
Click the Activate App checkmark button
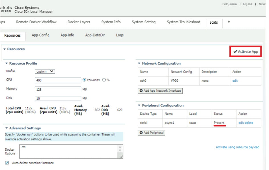pyautogui.click(x=245, y=52)
